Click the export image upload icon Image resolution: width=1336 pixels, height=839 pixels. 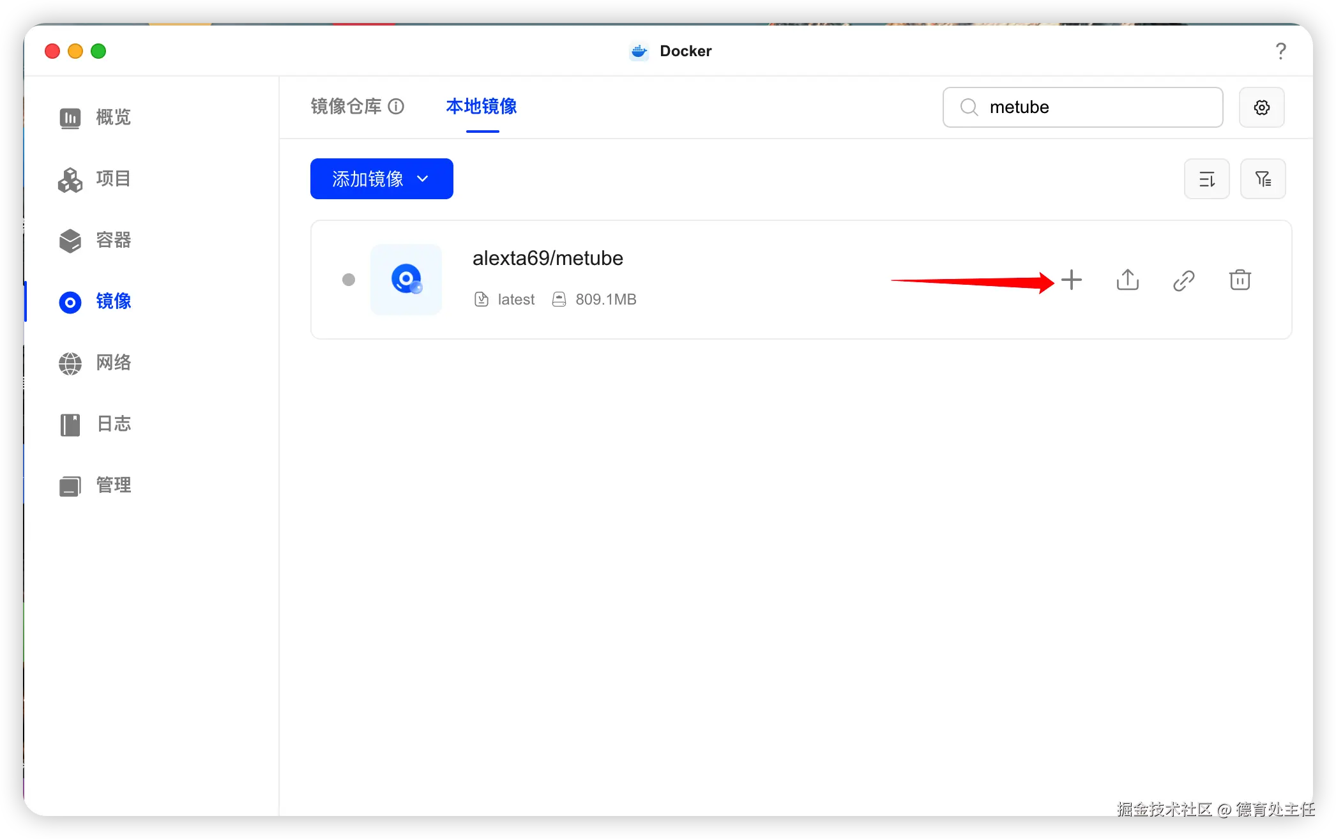1127,280
